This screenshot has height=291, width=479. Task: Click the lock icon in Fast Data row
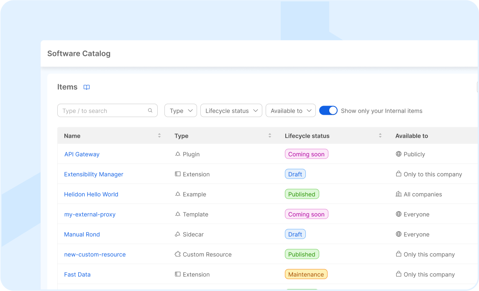pyautogui.click(x=399, y=274)
